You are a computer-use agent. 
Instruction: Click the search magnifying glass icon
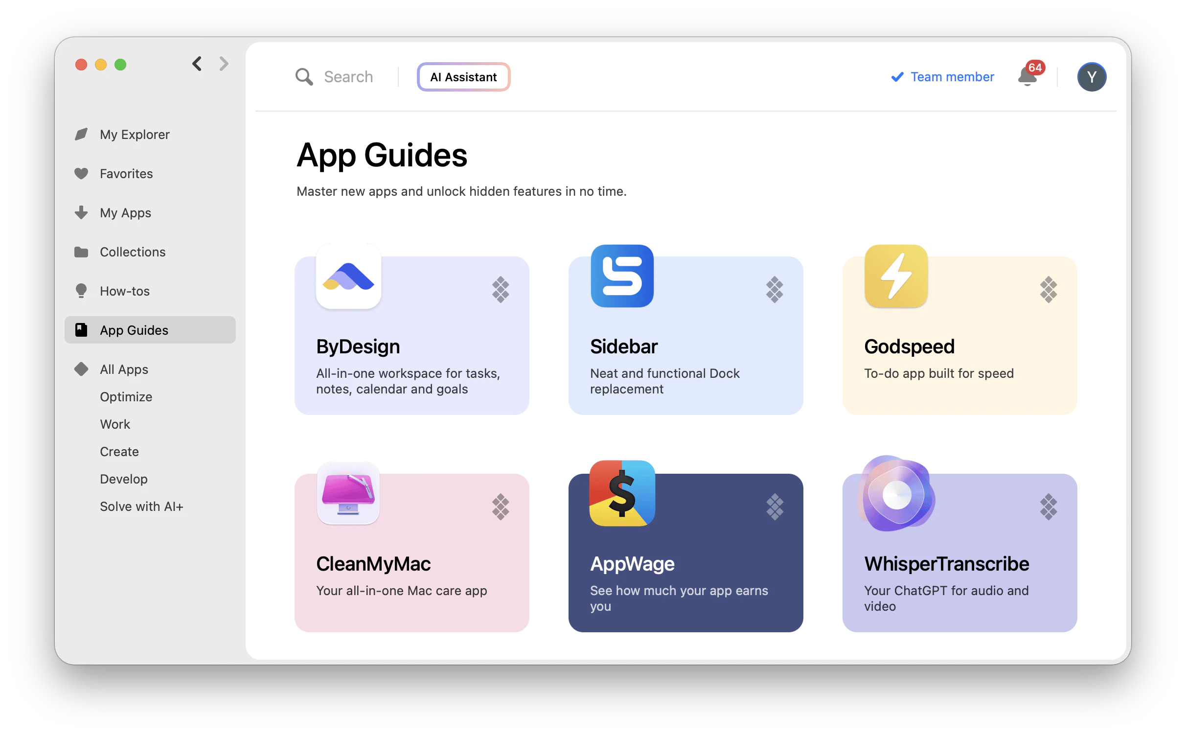(304, 77)
